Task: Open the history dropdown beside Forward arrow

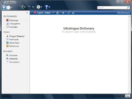Action: [x=12, y=7]
